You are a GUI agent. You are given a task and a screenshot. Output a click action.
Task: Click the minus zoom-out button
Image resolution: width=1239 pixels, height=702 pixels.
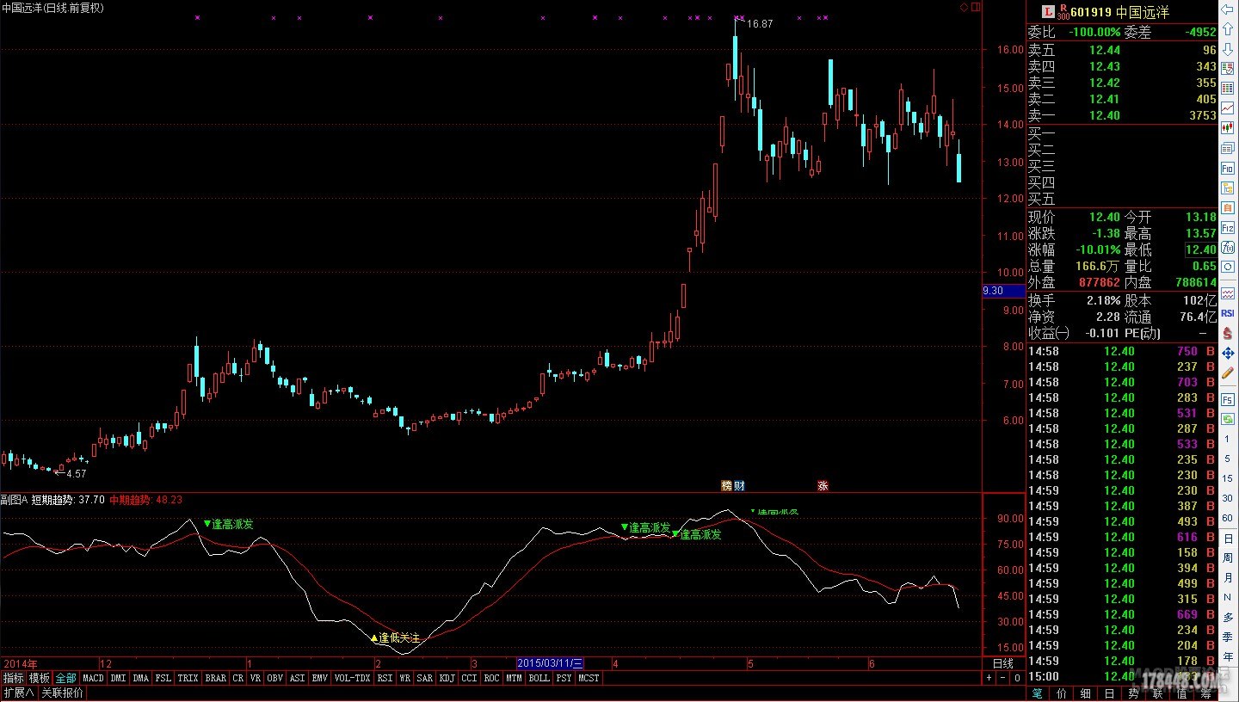[1002, 678]
